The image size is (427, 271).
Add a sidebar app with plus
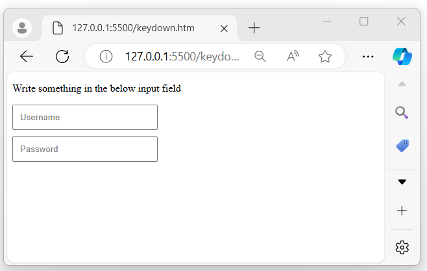(x=402, y=211)
